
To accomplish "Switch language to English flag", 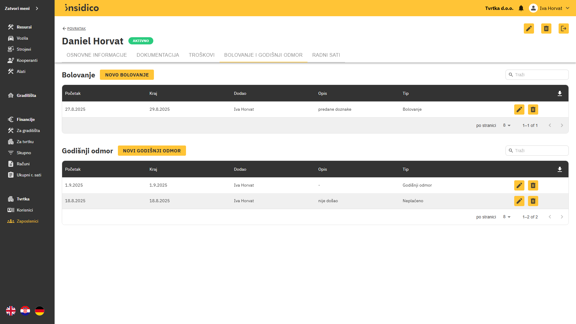I will pyautogui.click(x=11, y=311).
